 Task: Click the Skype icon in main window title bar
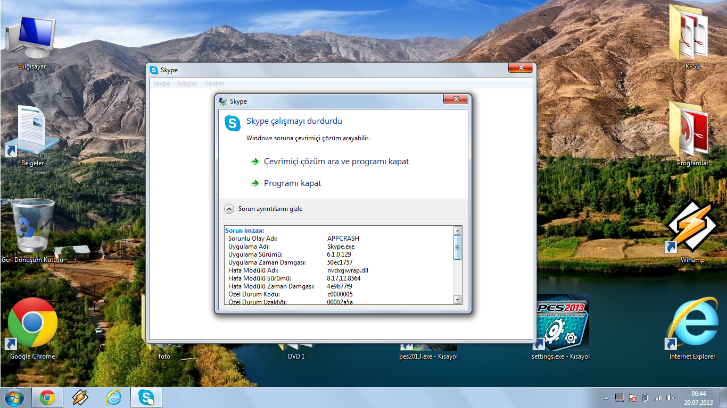tap(154, 70)
